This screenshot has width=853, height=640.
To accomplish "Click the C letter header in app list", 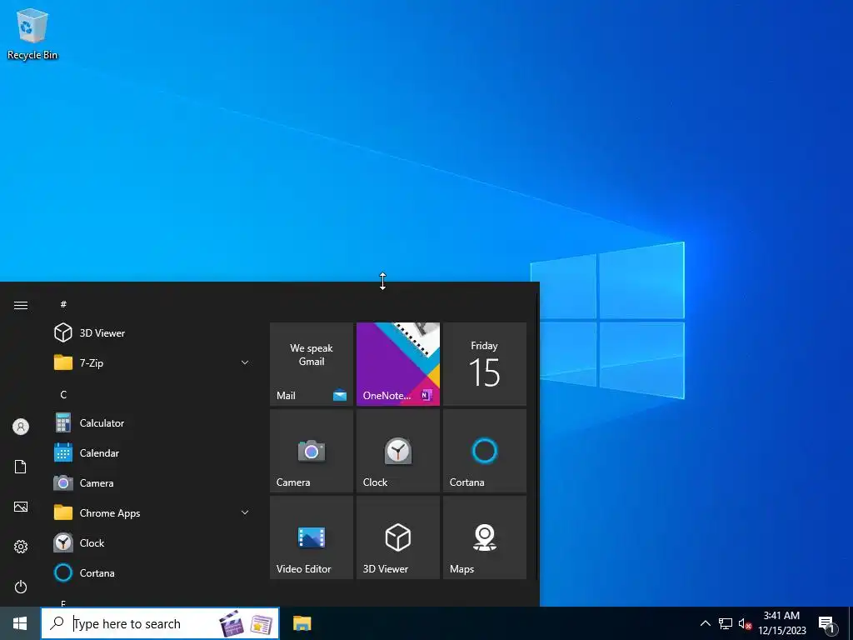I will point(63,394).
